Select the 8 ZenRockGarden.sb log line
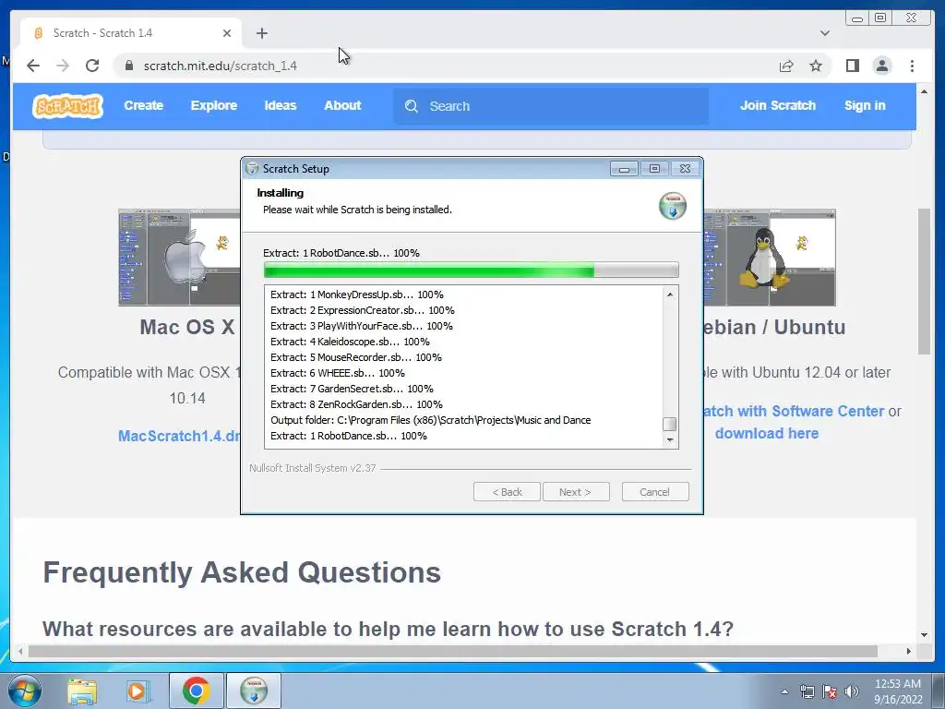Screen dimensions: 945x709 [356, 404]
